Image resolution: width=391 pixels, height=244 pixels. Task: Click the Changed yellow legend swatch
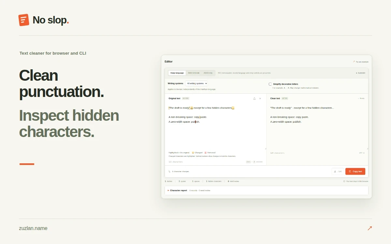(x=193, y=153)
